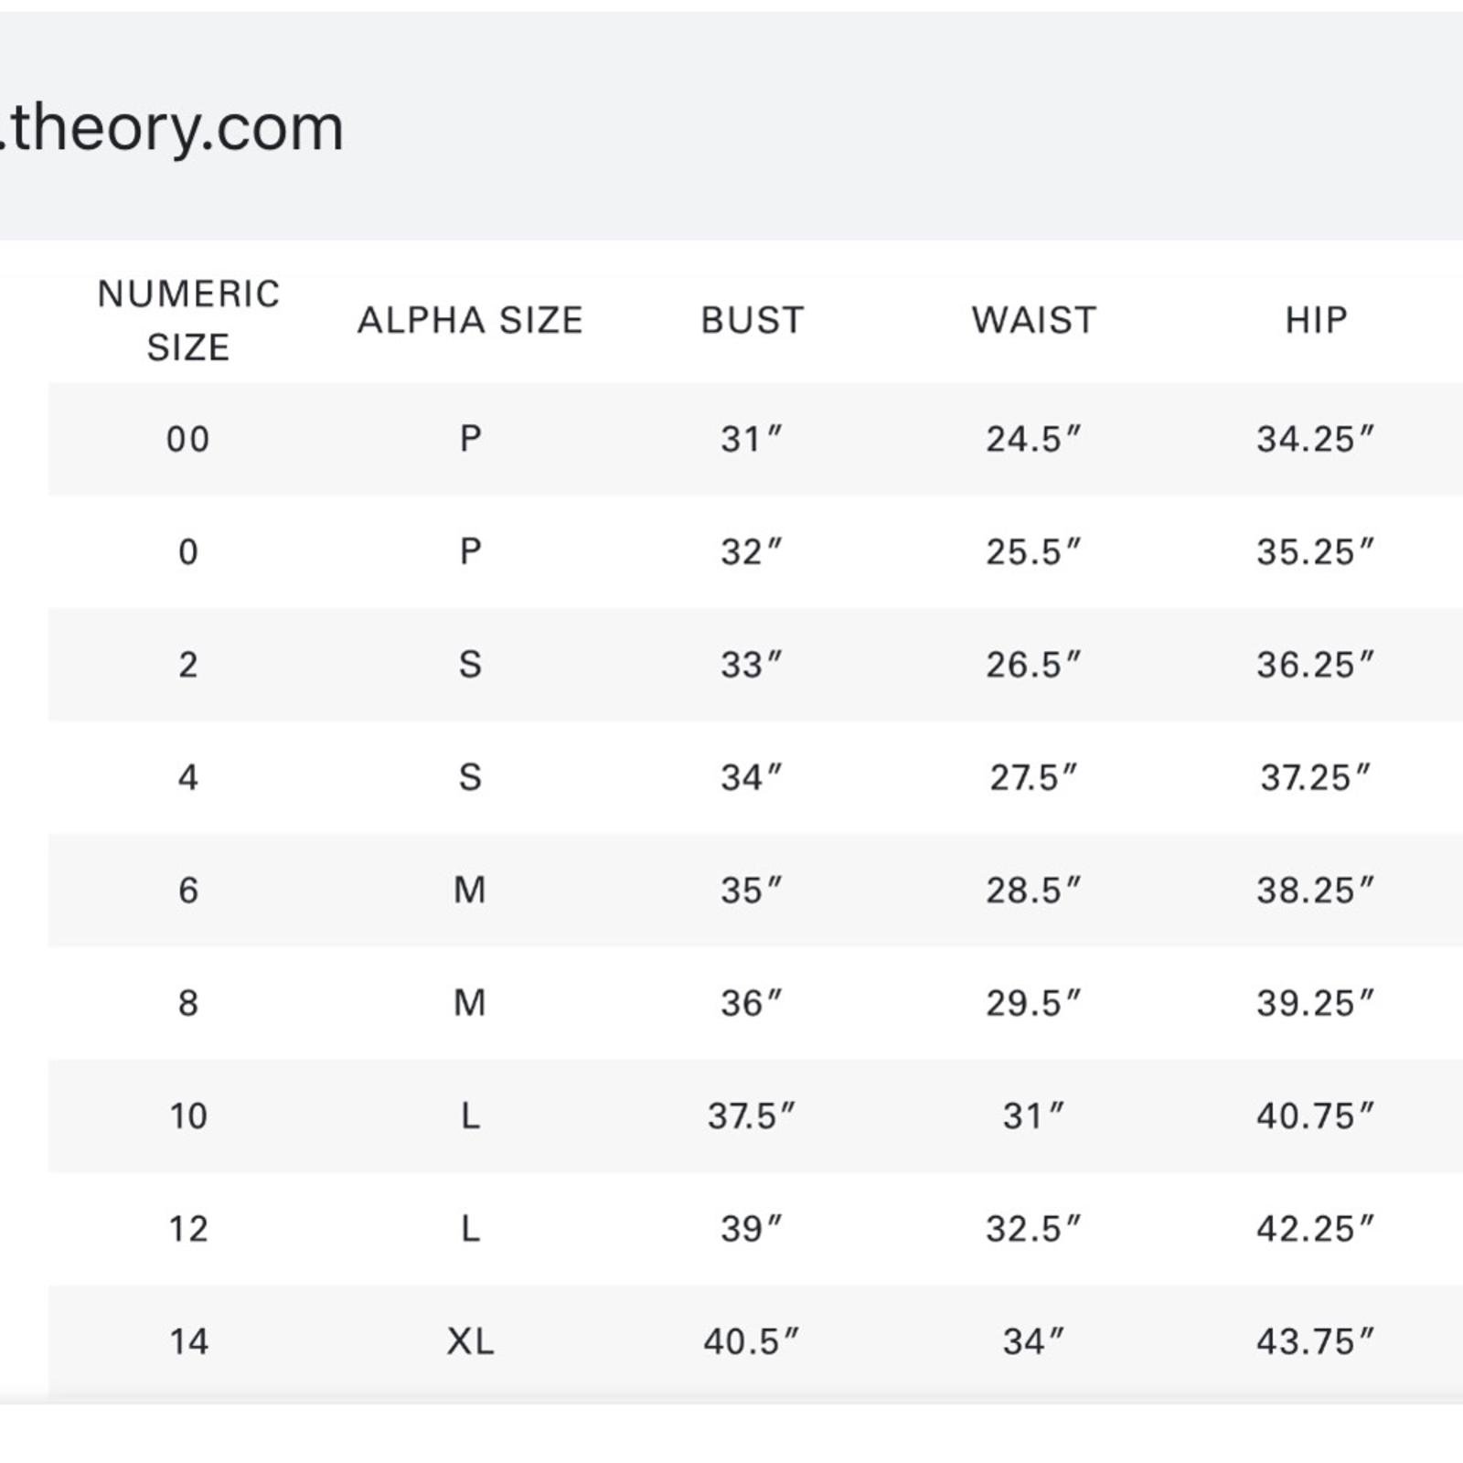Image resolution: width=1463 pixels, height=1463 pixels.
Task: Click numeric size 14 cell
Action: (188, 1341)
